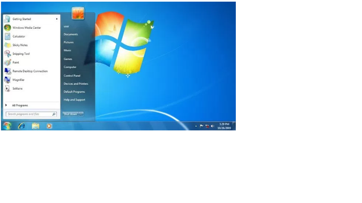Open Internet Explorer from the taskbar
The width and height of the screenshot is (362, 203).
point(21,126)
